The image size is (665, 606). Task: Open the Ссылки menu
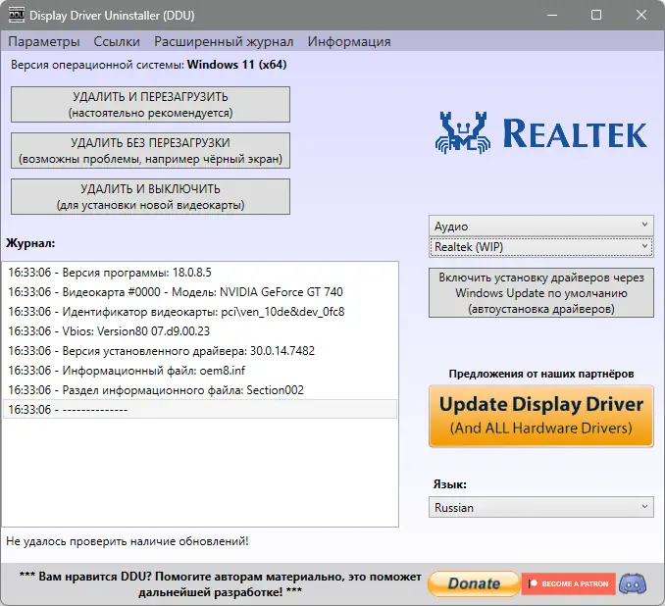(117, 41)
